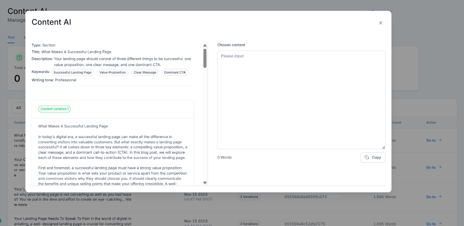The height and width of the screenshot is (226, 464).
Task: Close the Content AI dialog
Action: coord(380,23)
